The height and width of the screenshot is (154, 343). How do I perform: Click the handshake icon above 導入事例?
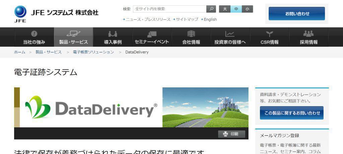(x=113, y=34)
